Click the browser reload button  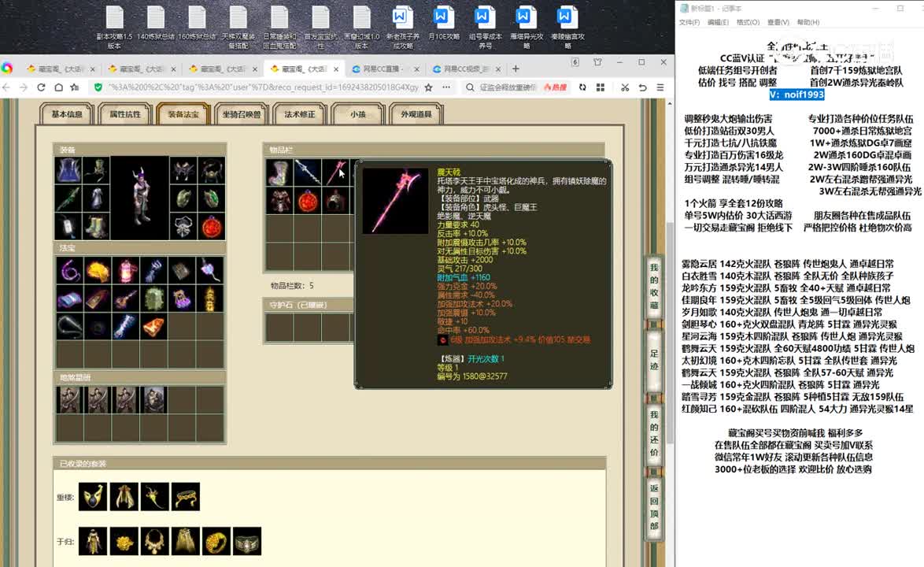(41, 87)
